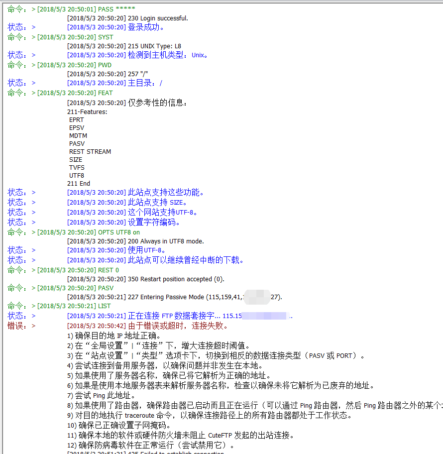Click tip 12 '确保防病毒软件在正常运行'

coord(150,446)
